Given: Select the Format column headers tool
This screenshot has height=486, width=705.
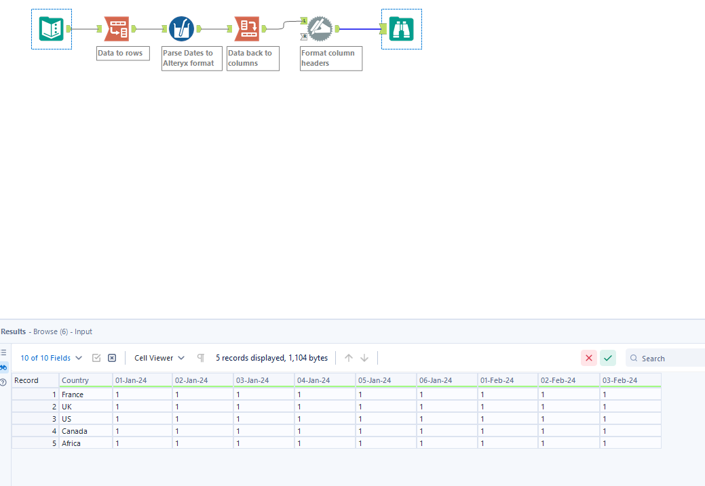Looking at the screenshot, I should [x=319, y=28].
